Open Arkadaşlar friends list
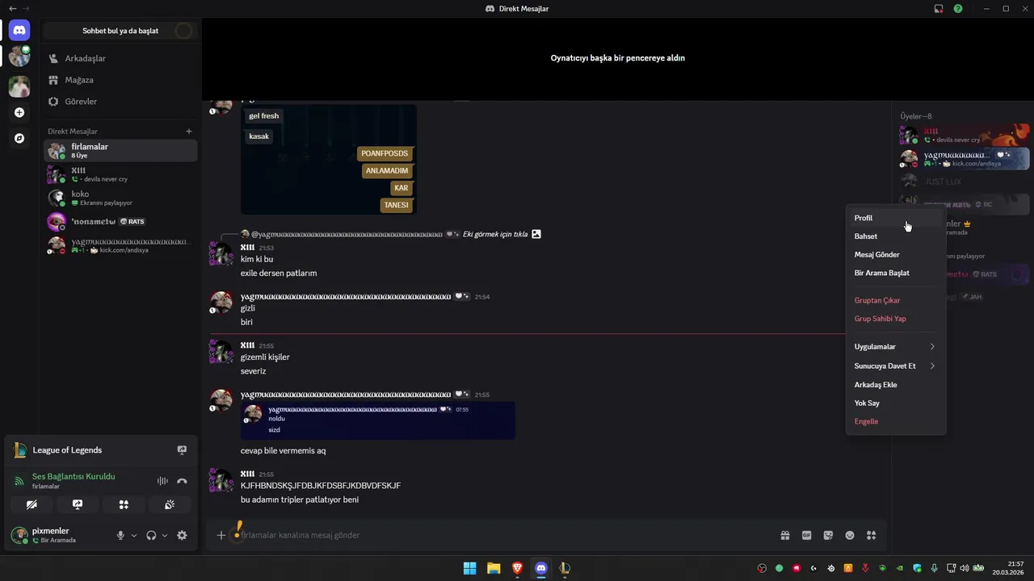The image size is (1034, 581). [x=120, y=59]
